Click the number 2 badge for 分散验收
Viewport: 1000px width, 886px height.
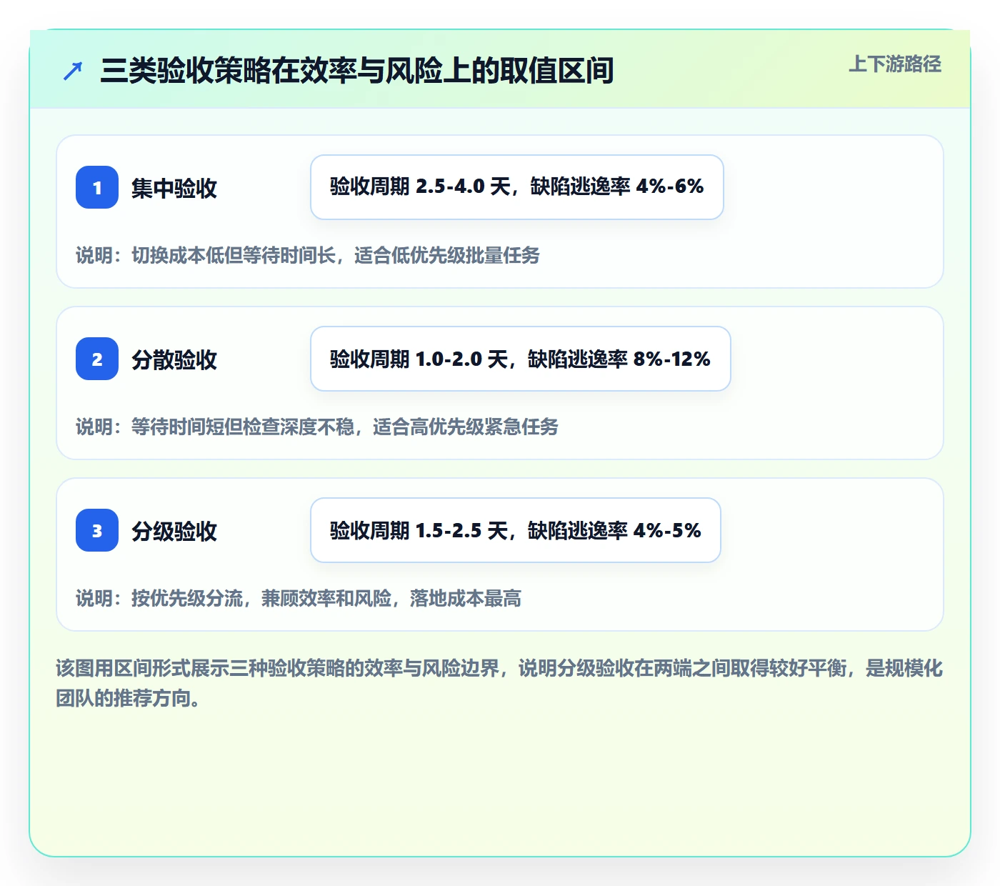pos(97,359)
